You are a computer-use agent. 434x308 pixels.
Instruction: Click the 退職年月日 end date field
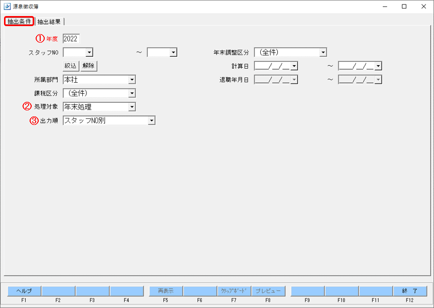(360, 80)
